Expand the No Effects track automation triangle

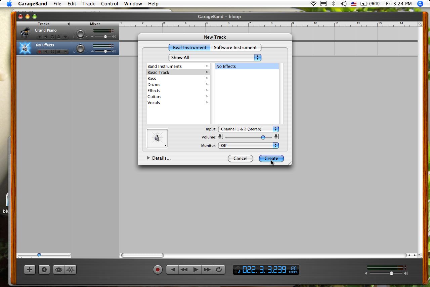[65, 52]
